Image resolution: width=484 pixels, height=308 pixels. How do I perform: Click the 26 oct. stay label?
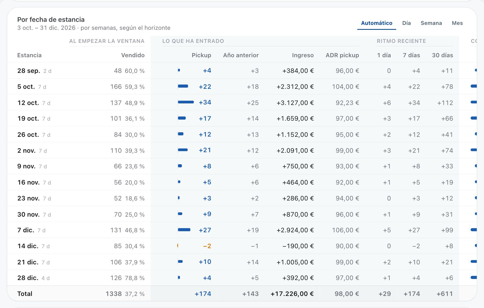tap(28, 134)
